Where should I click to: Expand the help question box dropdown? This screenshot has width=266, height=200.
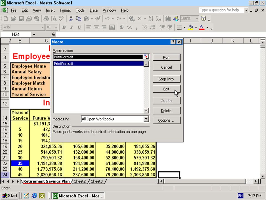(x=246, y=10)
